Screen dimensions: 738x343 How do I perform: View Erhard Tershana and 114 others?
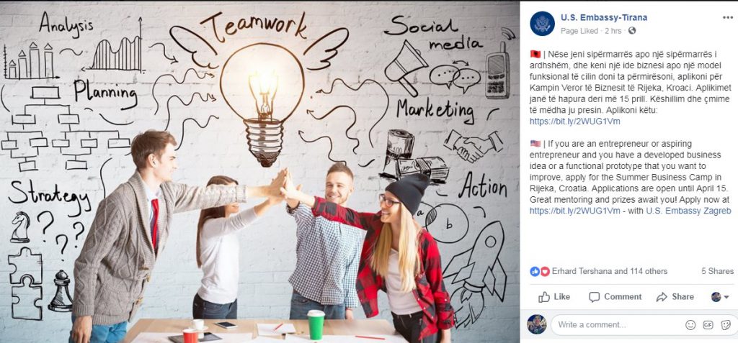click(x=610, y=271)
